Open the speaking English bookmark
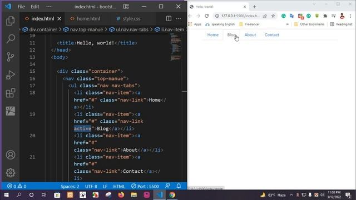This screenshot has height=200, width=356. coord(220,24)
